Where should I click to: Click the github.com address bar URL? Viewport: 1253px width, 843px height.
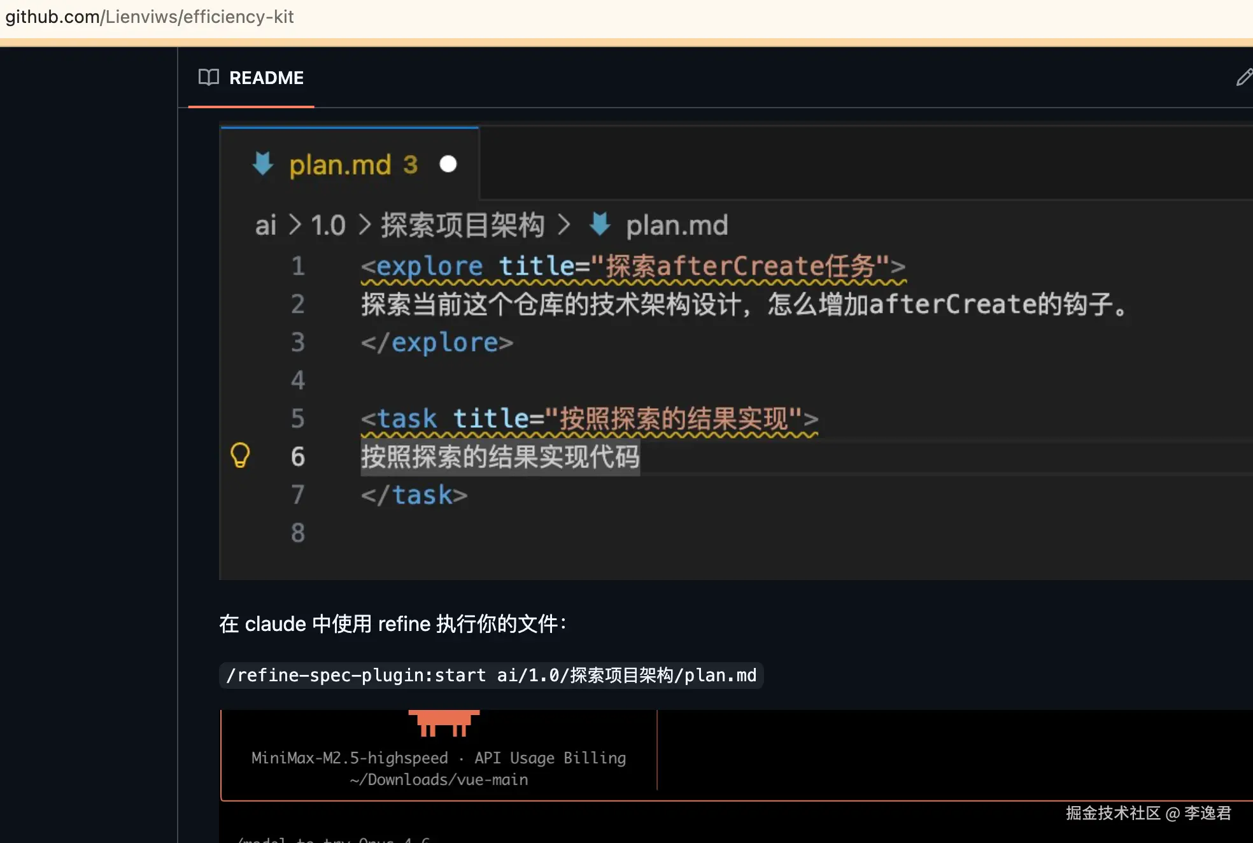tap(150, 17)
